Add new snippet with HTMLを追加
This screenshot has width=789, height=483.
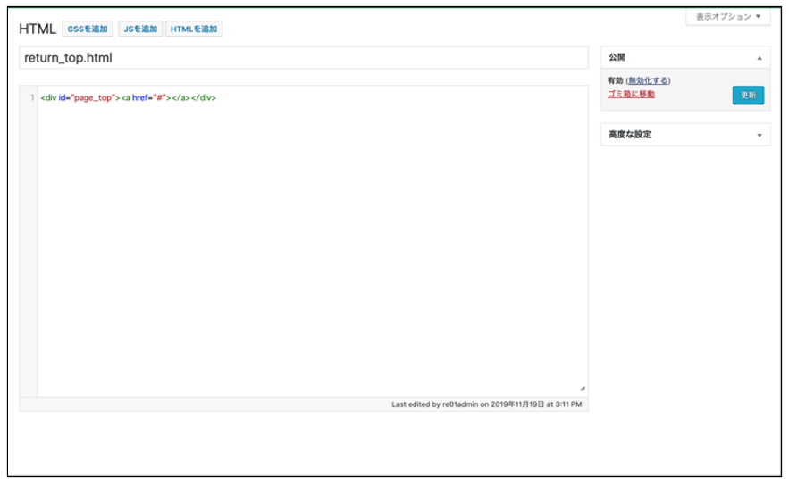[x=194, y=29]
